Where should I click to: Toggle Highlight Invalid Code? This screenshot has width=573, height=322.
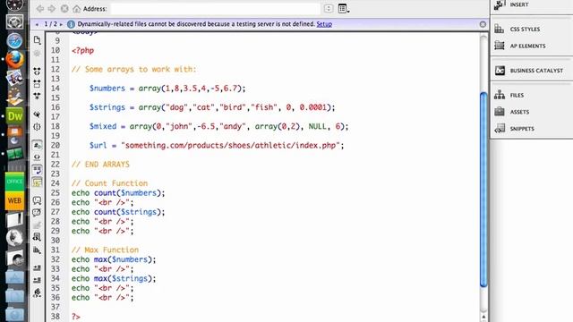tap(37, 157)
